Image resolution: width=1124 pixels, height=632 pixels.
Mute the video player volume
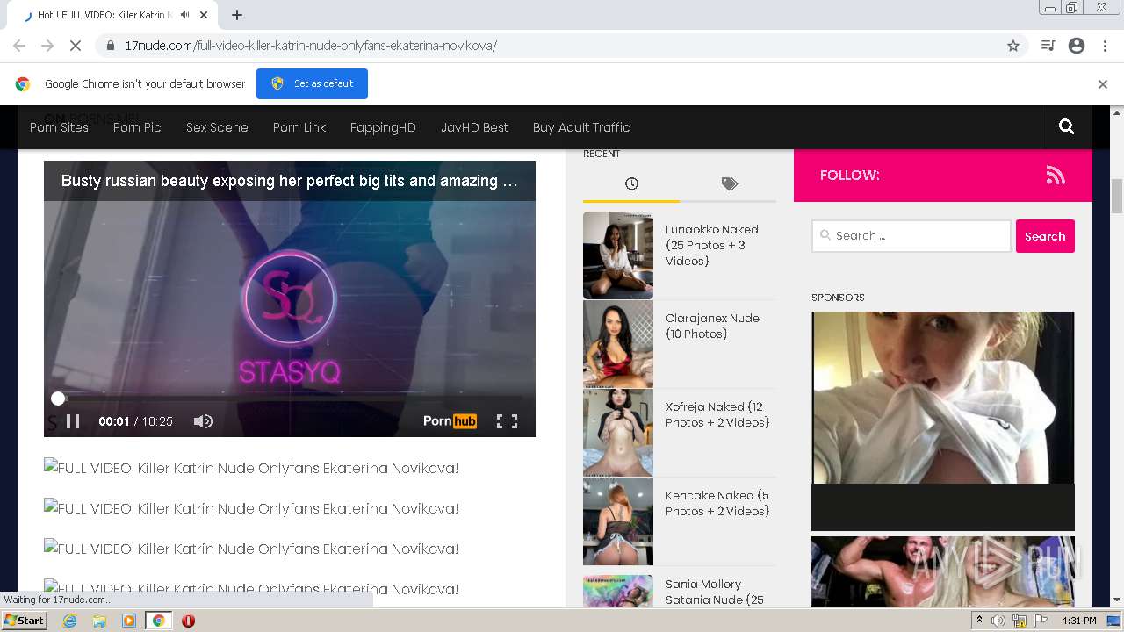pyautogui.click(x=203, y=421)
